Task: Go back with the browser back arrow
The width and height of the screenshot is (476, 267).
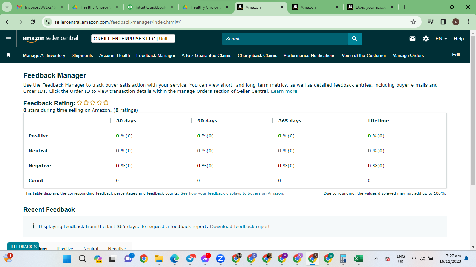Action: click(x=8, y=22)
